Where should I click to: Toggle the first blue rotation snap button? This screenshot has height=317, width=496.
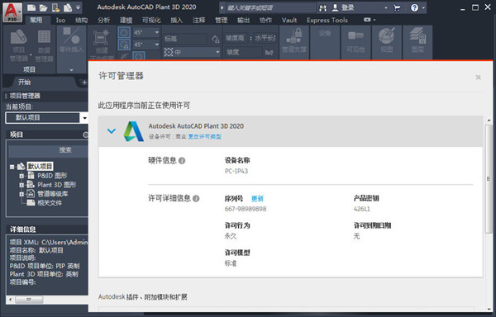tap(124, 32)
